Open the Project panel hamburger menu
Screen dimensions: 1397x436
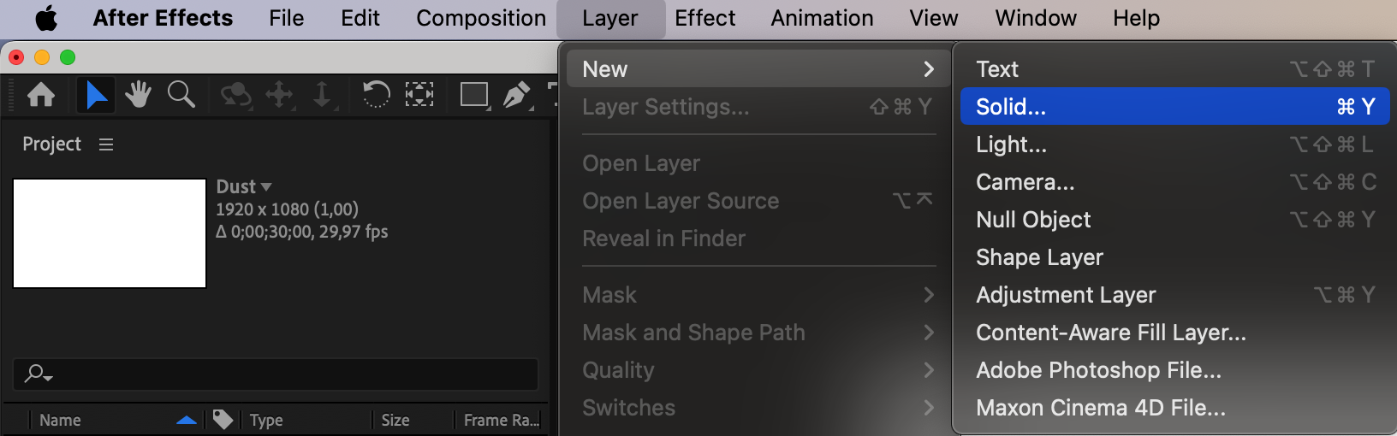pos(106,144)
